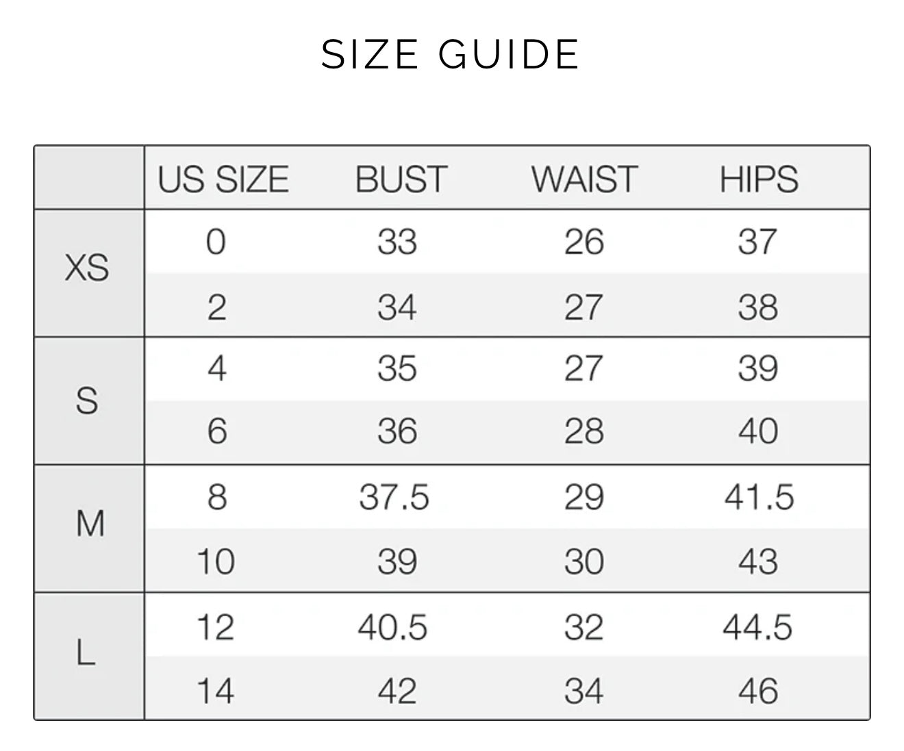Select the waist value 34

point(583,690)
